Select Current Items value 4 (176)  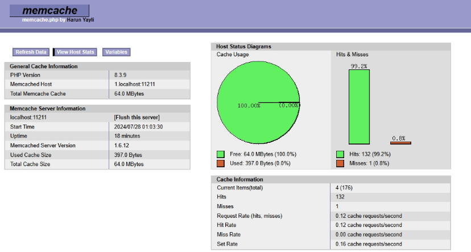[x=344, y=188]
